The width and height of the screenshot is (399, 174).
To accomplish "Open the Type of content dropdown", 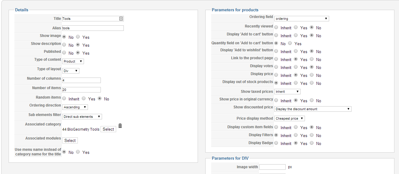I will [x=73, y=61].
